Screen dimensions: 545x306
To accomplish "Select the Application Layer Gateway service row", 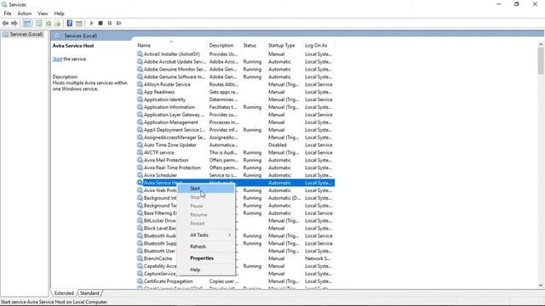I will coord(235,115).
